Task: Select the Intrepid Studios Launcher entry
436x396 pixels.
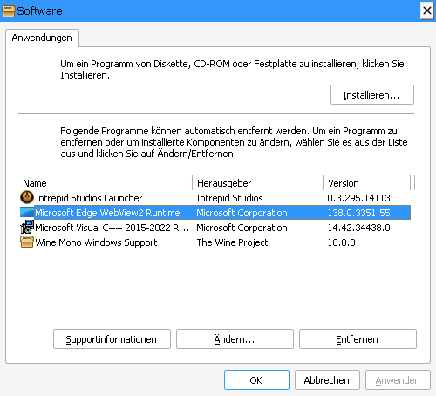Action: point(215,198)
